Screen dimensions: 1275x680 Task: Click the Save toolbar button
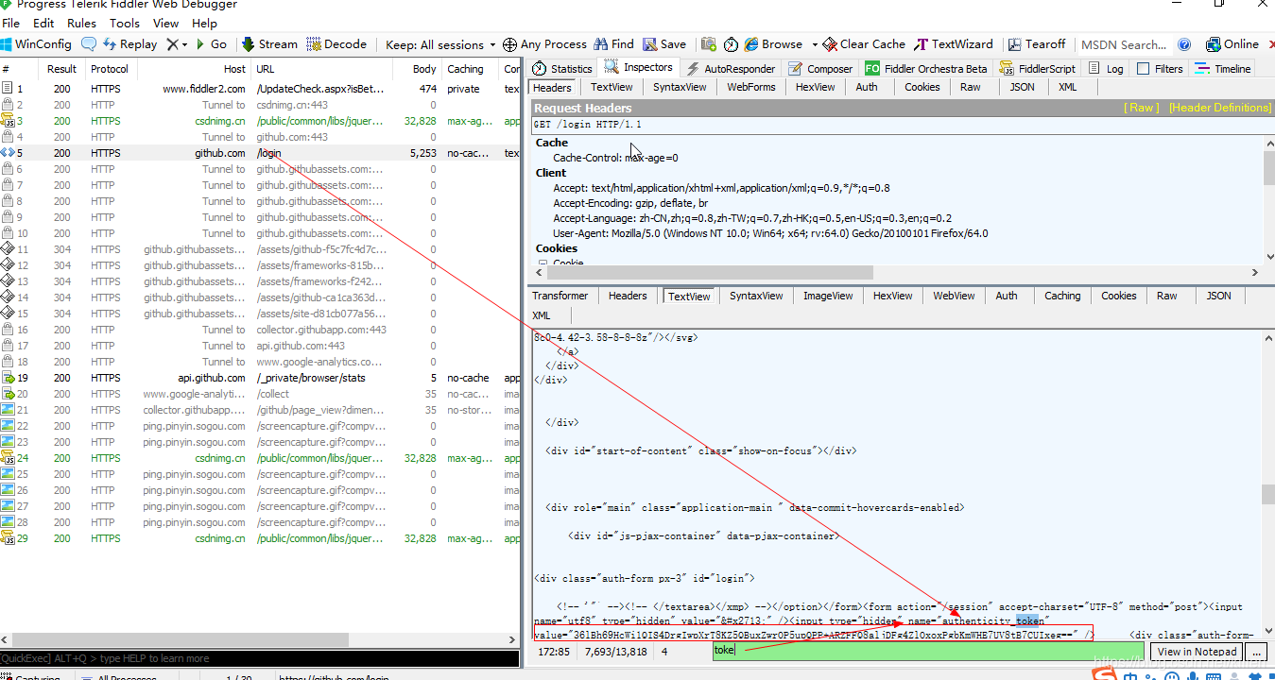click(x=664, y=44)
